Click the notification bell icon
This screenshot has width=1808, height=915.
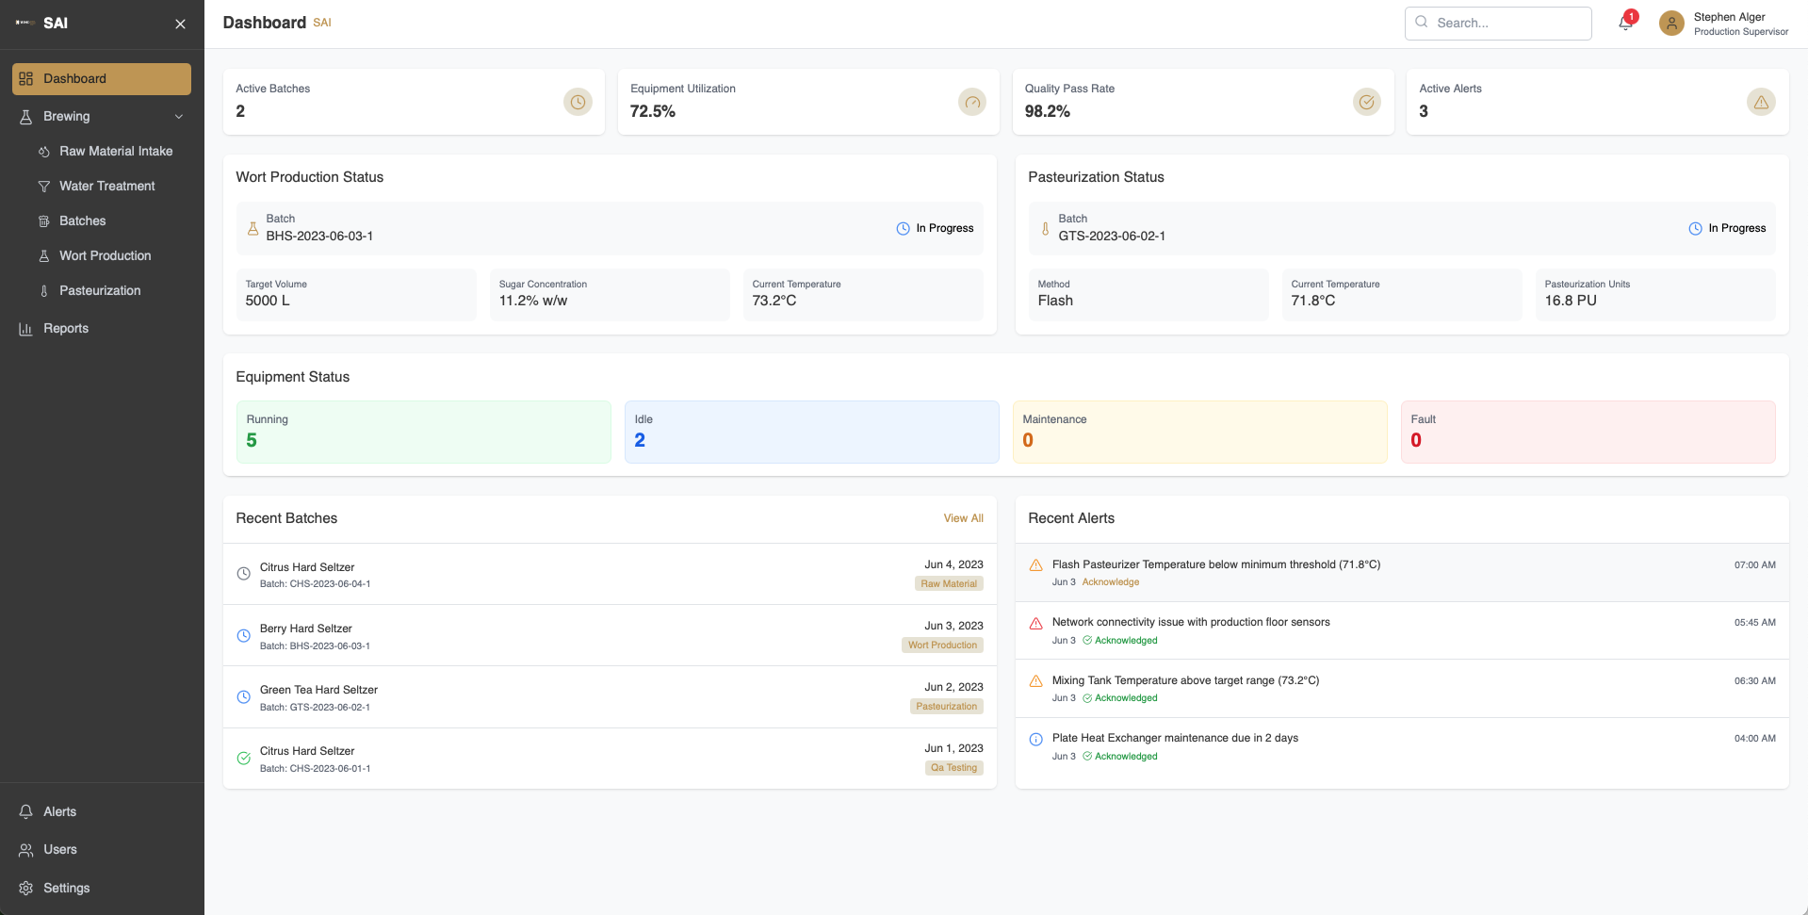(x=1625, y=24)
